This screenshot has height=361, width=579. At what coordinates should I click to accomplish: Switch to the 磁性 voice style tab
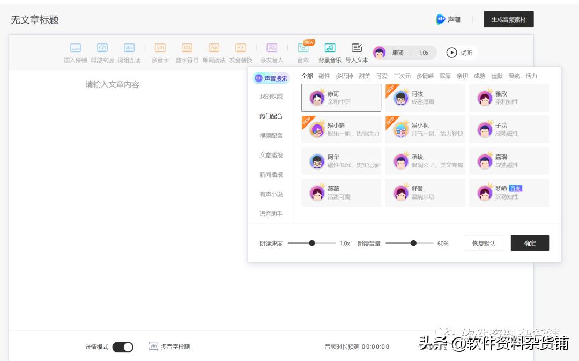pyautogui.click(x=324, y=76)
